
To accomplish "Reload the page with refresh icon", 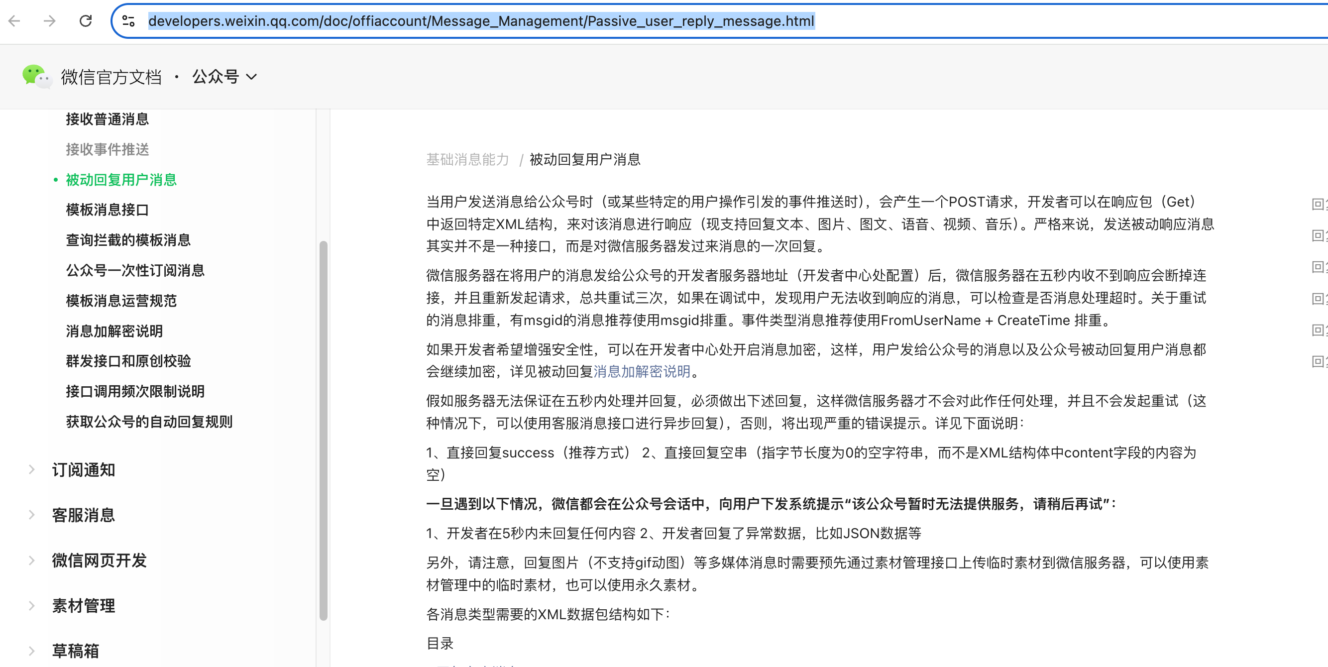I will [x=86, y=21].
